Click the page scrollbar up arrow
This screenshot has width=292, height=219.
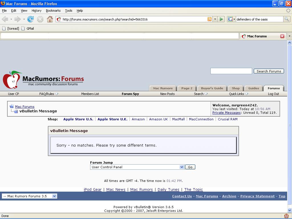point(290,43)
